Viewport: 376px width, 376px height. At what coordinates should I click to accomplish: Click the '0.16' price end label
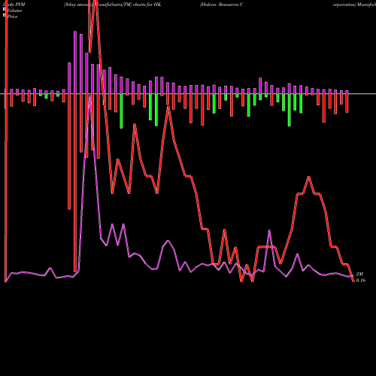point(360,280)
